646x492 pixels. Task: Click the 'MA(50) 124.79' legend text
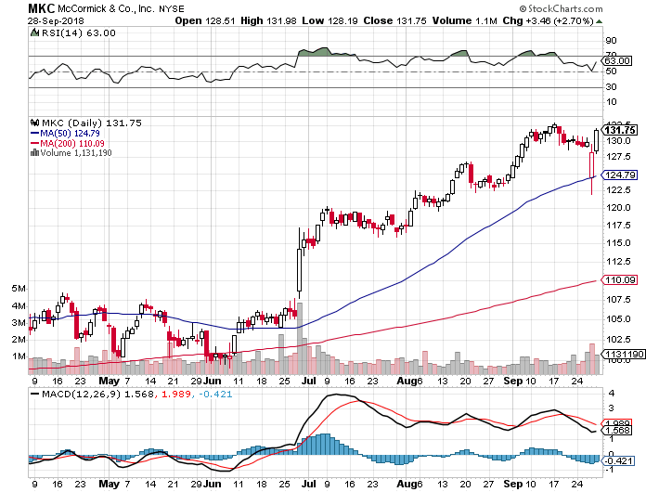click(x=70, y=133)
